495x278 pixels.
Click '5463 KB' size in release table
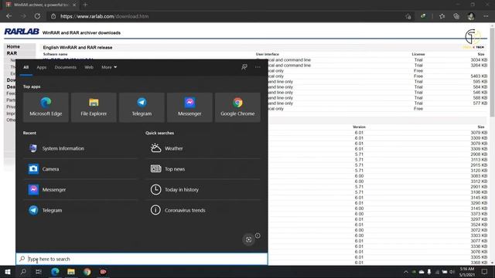coord(479,76)
